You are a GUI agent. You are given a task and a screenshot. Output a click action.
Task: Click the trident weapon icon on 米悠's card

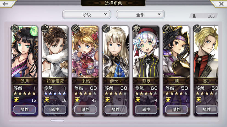[x=75, y=28]
